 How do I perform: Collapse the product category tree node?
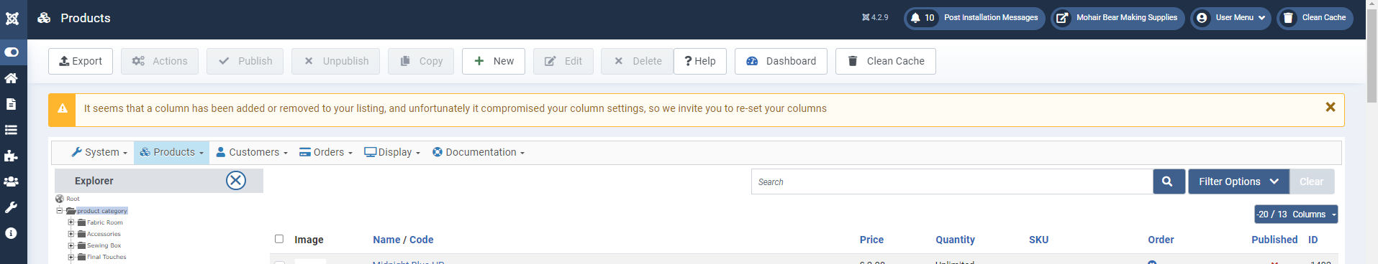tap(60, 211)
